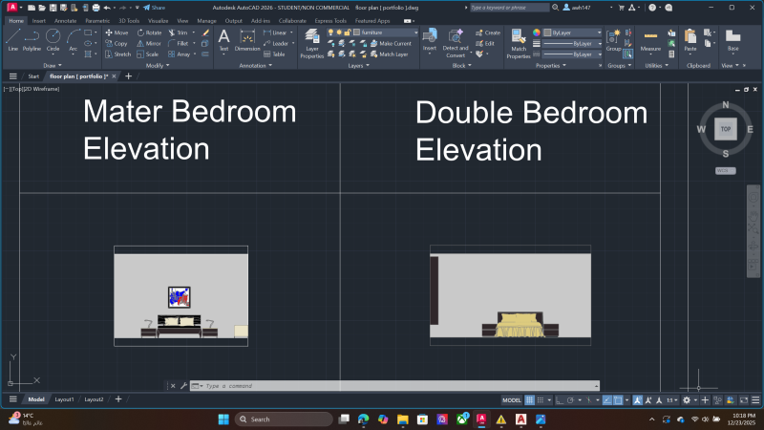Open the Layer Properties manager
This screenshot has width=764, height=430.
pos(311,43)
